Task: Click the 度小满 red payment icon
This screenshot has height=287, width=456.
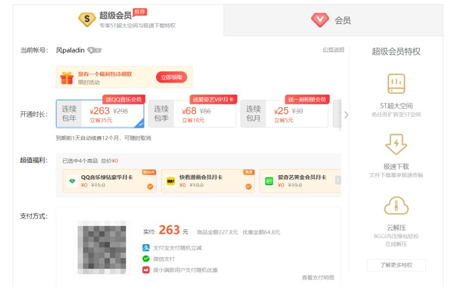Action: (146, 270)
